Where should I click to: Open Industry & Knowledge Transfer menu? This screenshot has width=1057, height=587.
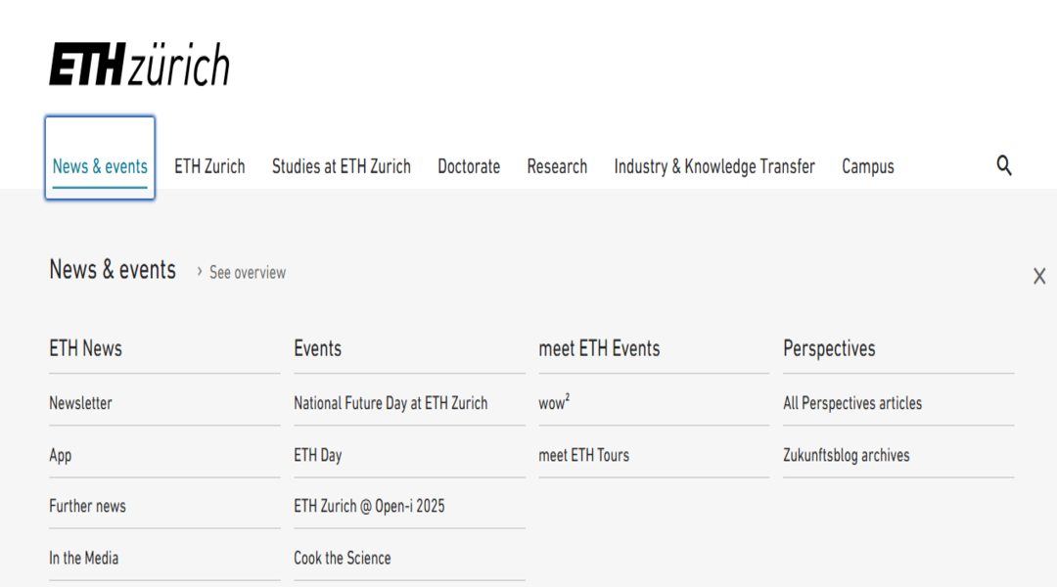click(x=714, y=166)
